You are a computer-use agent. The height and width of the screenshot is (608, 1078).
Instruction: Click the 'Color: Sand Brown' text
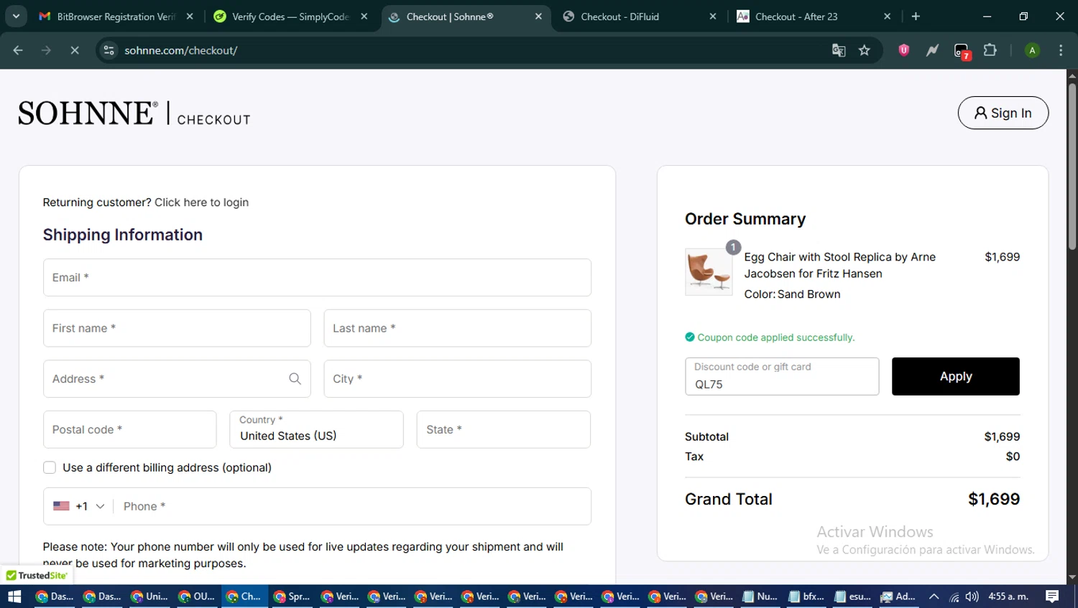click(792, 294)
